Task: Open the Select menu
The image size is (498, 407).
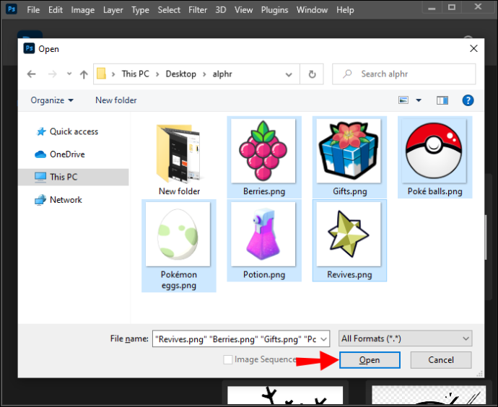Action: coord(169,10)
